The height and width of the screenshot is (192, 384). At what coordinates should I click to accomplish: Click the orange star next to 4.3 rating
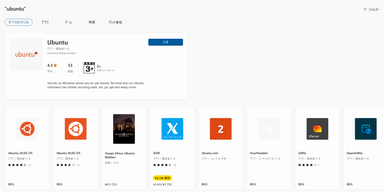point(55,65)
